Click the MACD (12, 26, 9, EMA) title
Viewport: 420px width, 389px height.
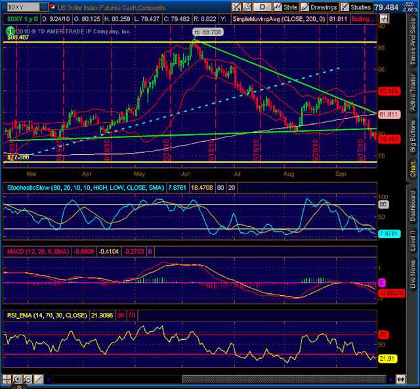(x=38, y=251)
